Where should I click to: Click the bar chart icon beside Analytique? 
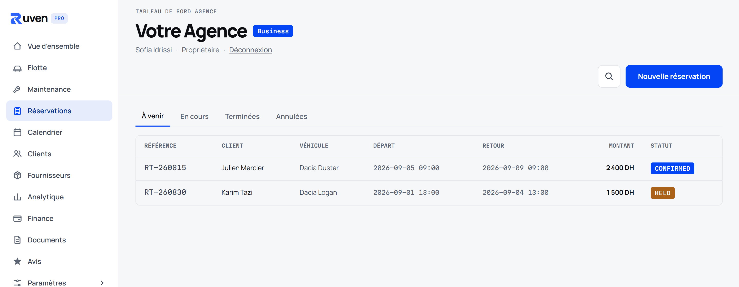[17, 197]
